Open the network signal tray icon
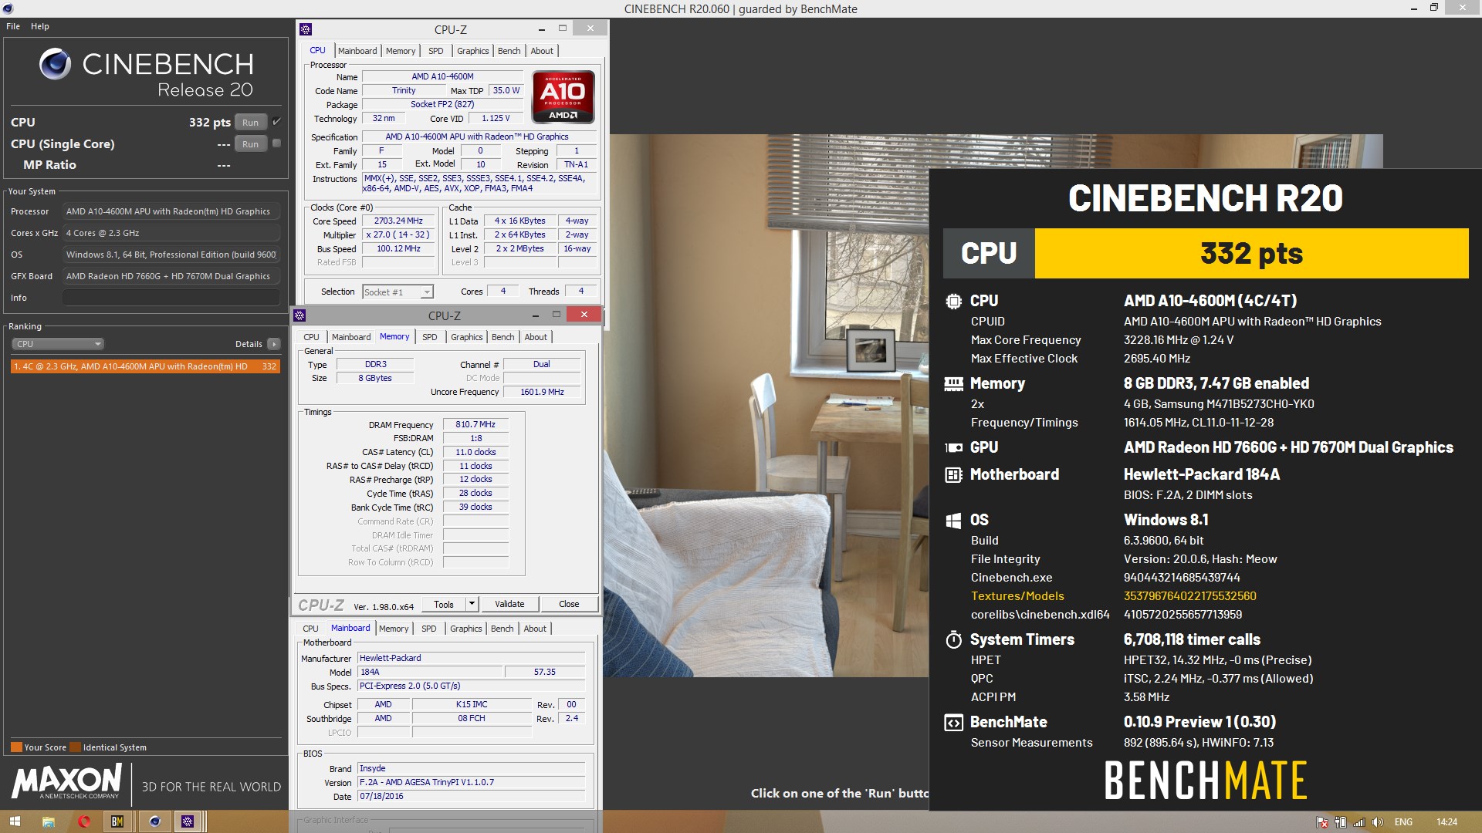Screen dimensions: 1482x833 [1359, 822]
